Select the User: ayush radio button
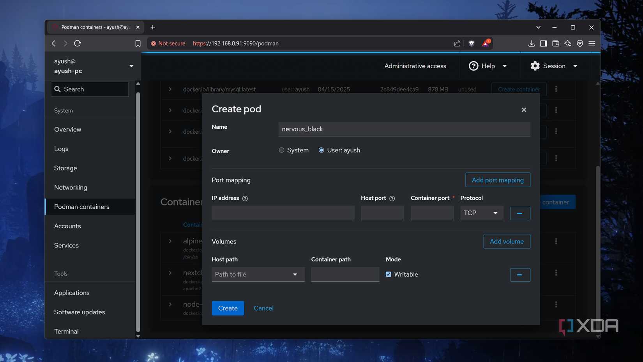Viewport: 643px width, 362px height. point(321,150)
